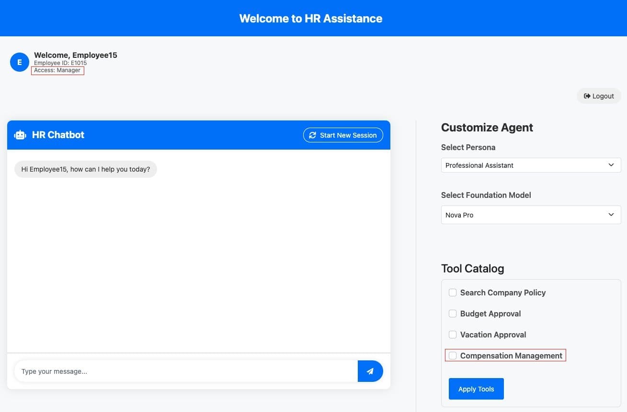
Task: Expand the Select Foundation Model dropdown
Action: (530, 215)
